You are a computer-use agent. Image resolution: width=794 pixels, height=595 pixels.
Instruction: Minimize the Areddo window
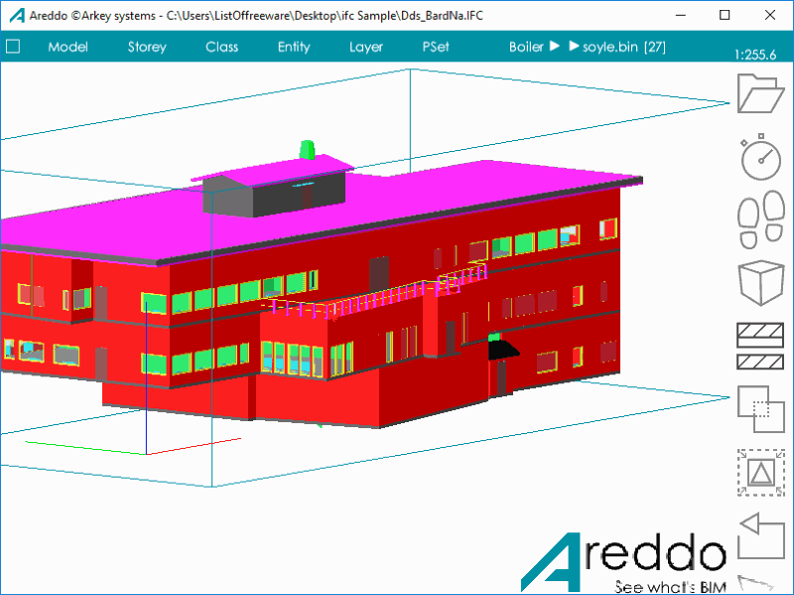point(680,15)
